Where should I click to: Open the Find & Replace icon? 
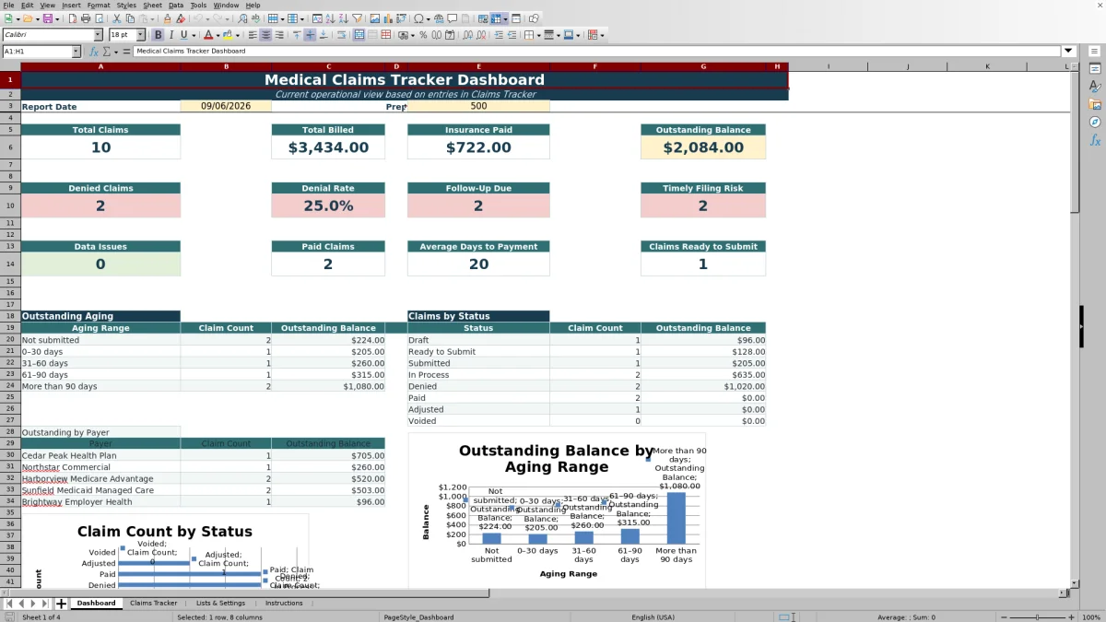(242, 18)
